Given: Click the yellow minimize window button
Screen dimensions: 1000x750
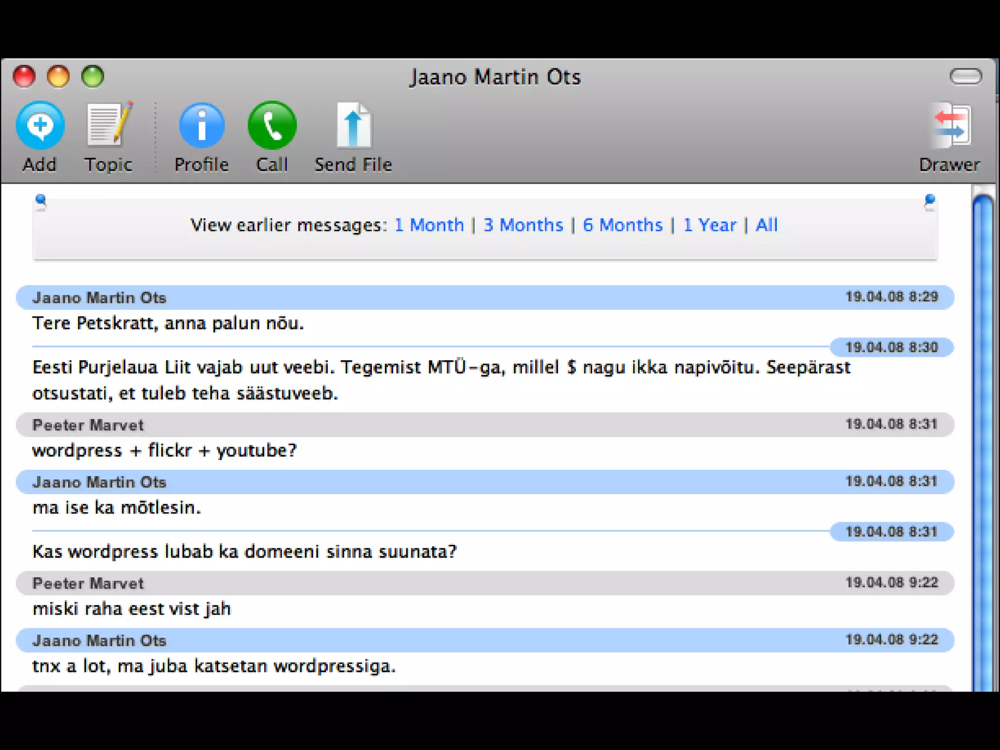Looking at the screenshot, I should pos(58,77).
